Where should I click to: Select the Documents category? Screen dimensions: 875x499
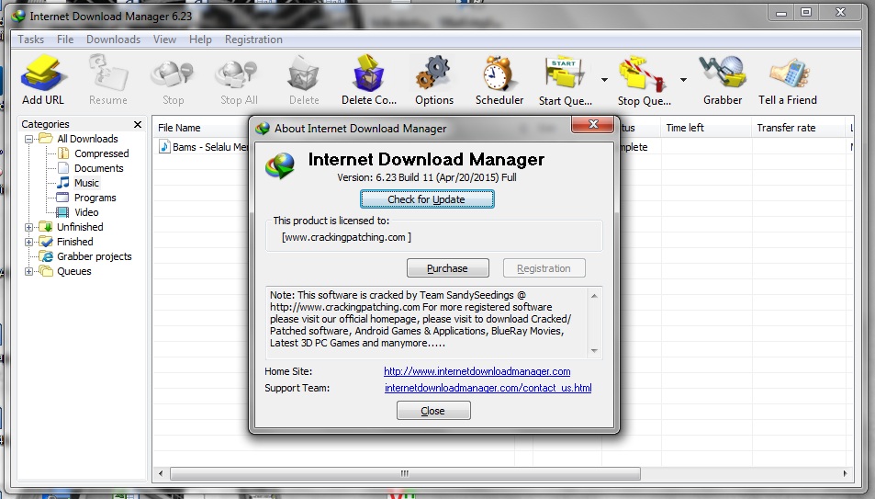coord(99,168)
